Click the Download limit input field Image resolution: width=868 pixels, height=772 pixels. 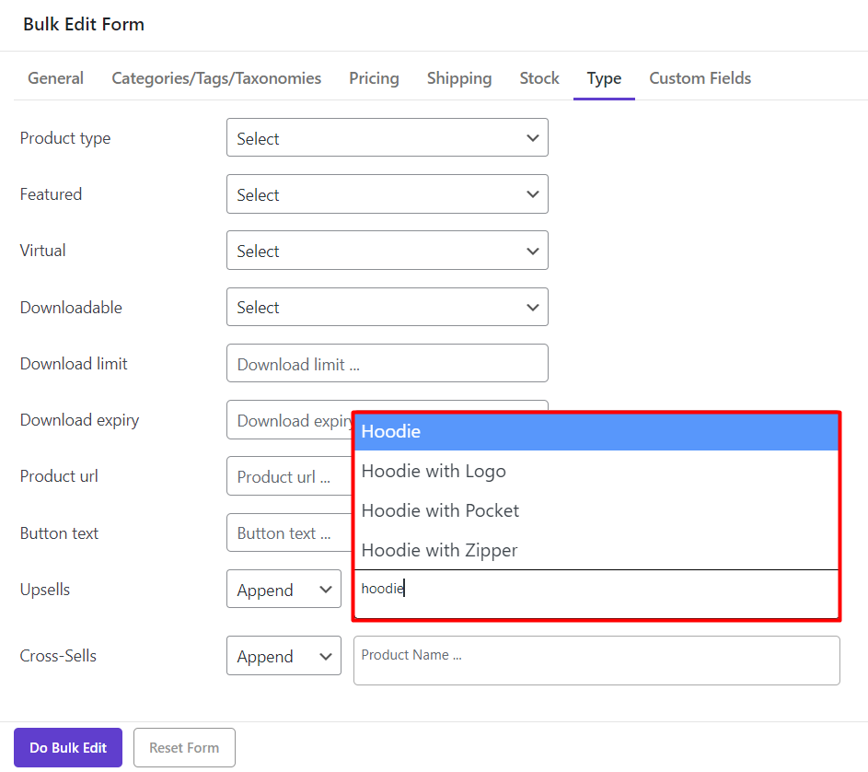(387, 364)
